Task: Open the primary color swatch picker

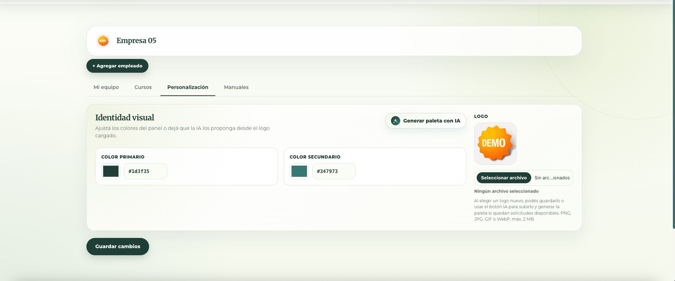Action: 111,171
